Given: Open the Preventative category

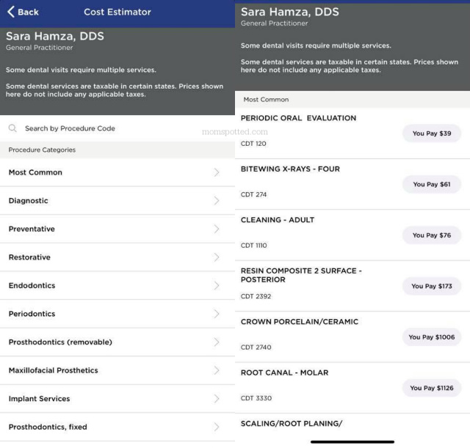Looking at the screenshot, I should 117,229.
